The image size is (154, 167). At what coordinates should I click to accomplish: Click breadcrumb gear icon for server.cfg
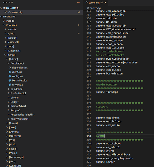tap(88, 8)
